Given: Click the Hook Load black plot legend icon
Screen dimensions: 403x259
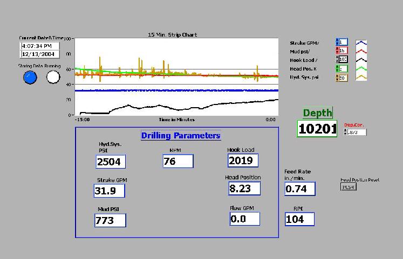Looking at the screenshot, I should coord(362,59).
